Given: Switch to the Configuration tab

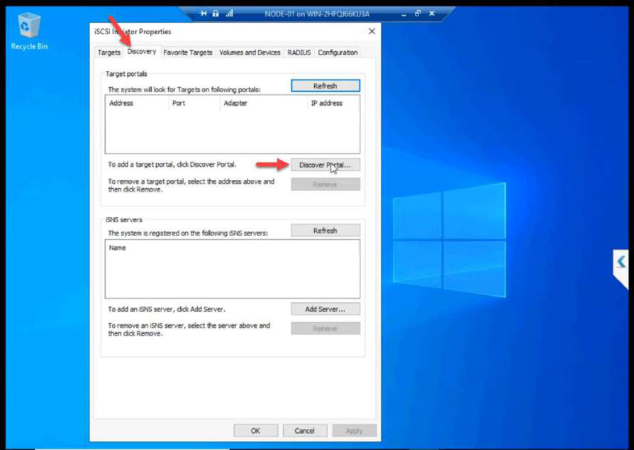Looking at the screenshot, I should pos(338,53).
